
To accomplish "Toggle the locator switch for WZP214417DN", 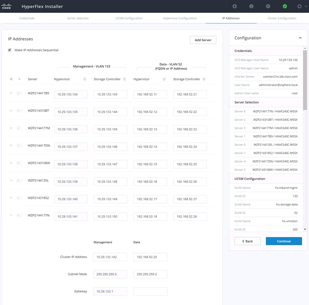I will (19, 145).
